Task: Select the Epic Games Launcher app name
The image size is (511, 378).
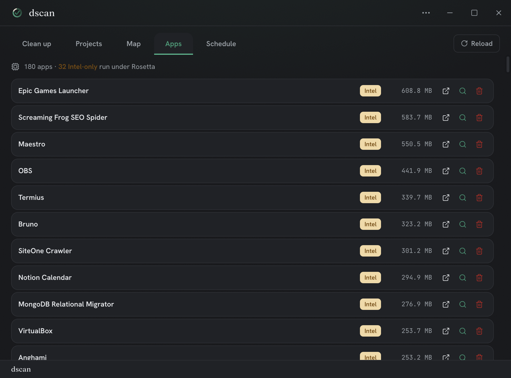Action: coord(54,91)
